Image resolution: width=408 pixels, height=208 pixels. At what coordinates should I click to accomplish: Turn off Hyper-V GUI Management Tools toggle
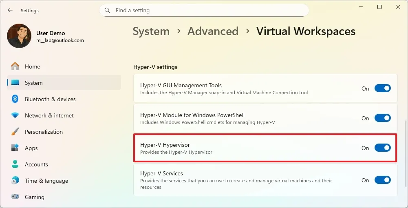click(x=382, y=88)
